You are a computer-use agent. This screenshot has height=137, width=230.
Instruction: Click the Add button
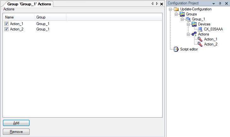pyautogui.click(x=16, y=123)
